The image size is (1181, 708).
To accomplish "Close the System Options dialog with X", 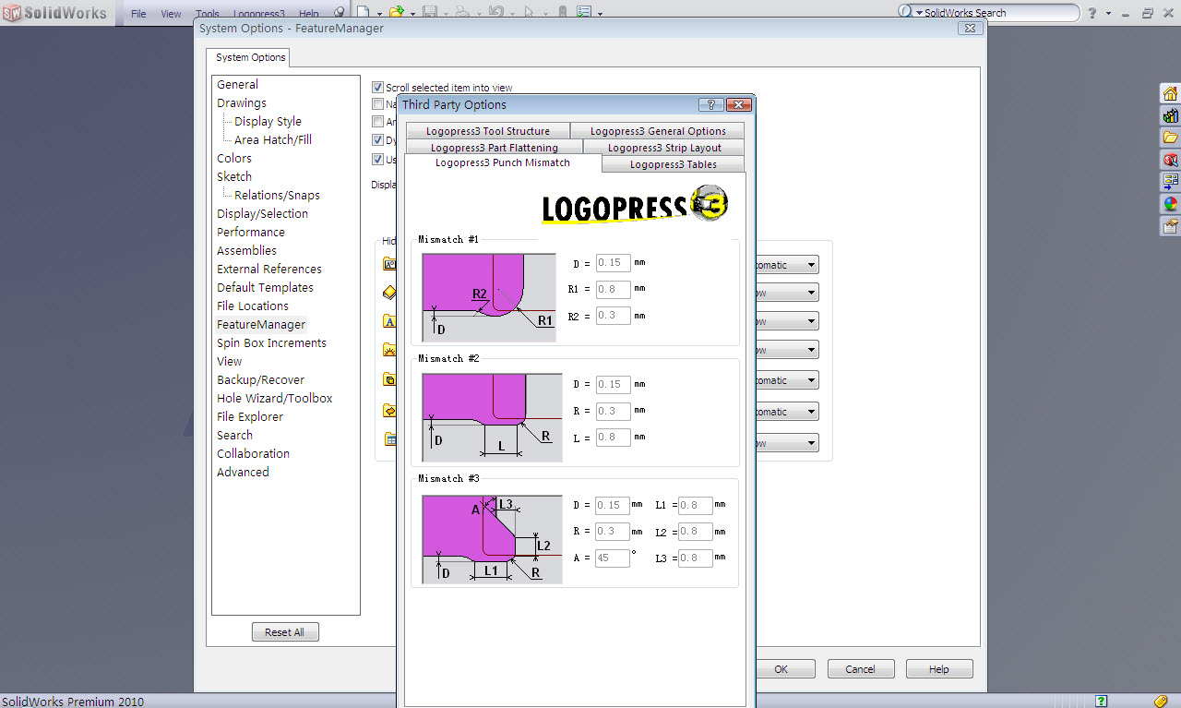I will point(969,29).
